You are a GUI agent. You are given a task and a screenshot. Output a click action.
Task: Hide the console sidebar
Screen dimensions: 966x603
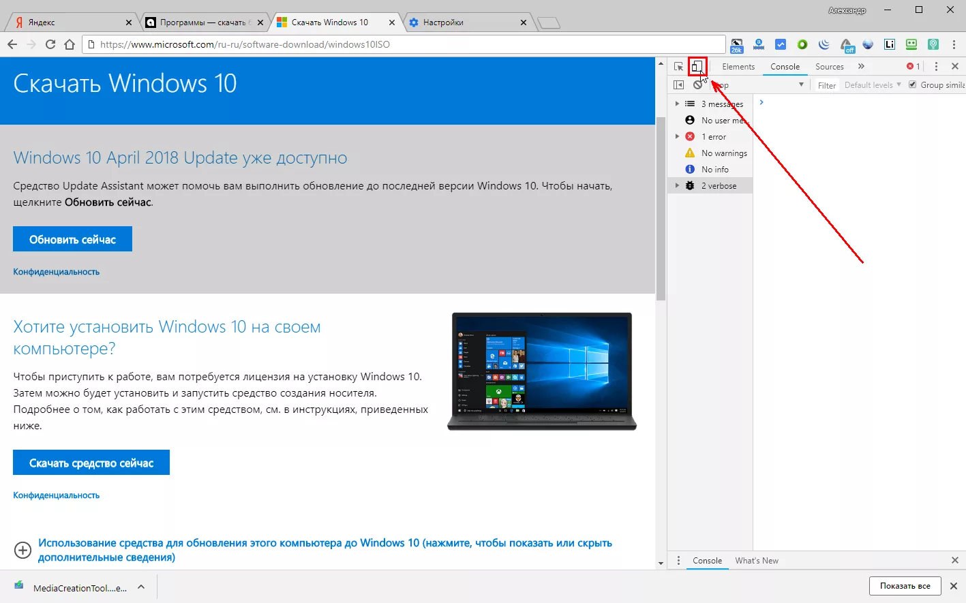coord(678,84)
